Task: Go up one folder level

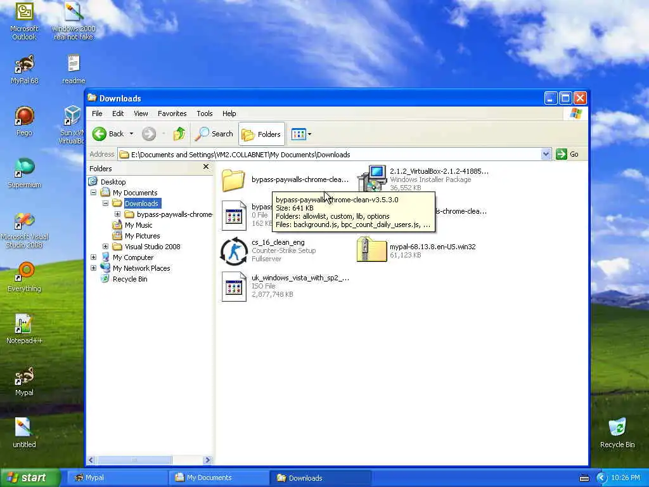Action: coord(179,134)
